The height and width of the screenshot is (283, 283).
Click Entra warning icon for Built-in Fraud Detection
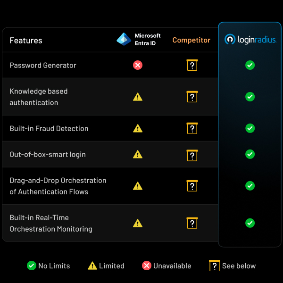(138, 128)
